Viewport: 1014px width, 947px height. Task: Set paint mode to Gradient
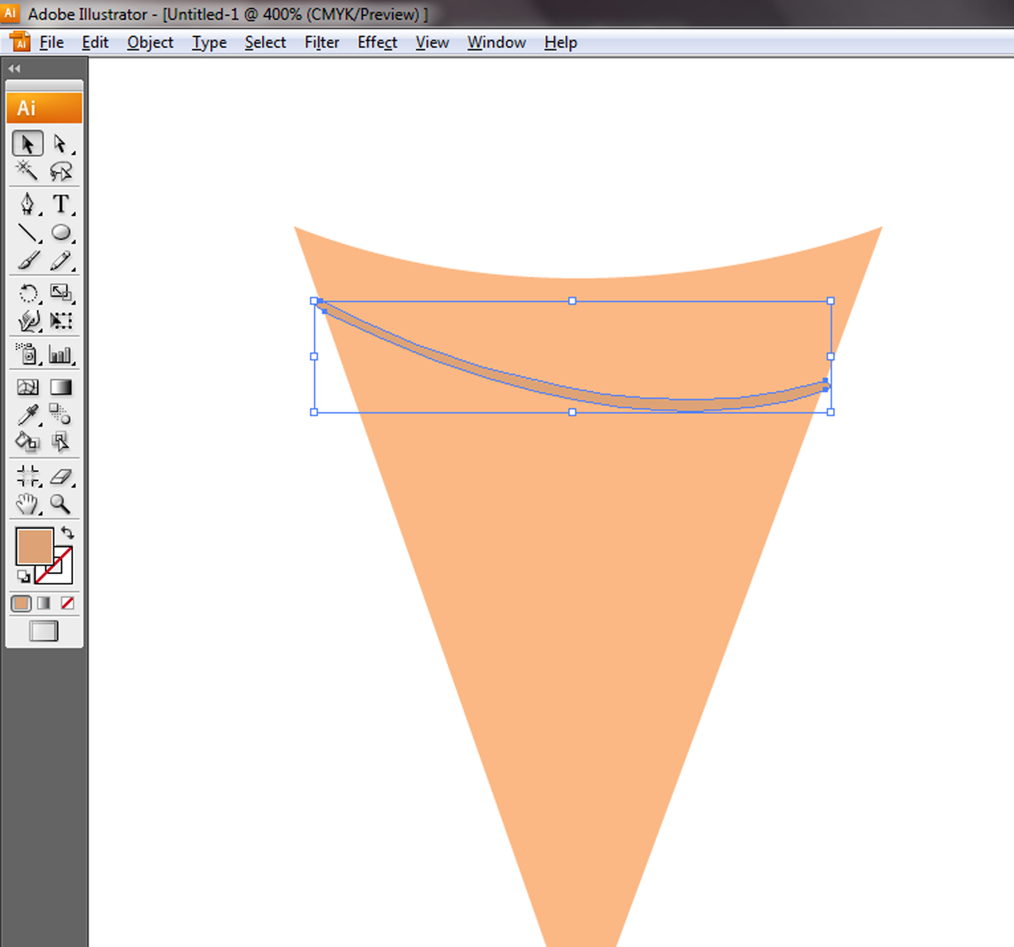click(44, 603)
